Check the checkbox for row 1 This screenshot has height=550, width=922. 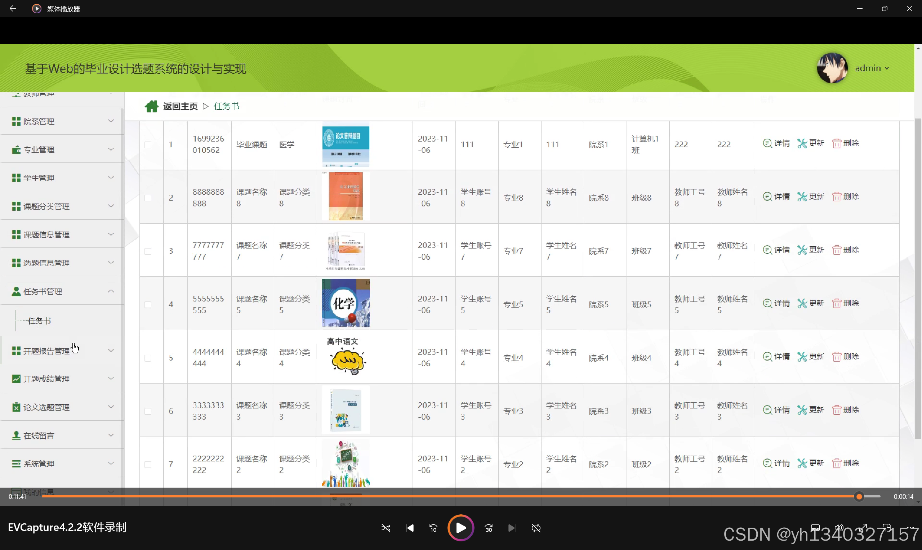148,144
